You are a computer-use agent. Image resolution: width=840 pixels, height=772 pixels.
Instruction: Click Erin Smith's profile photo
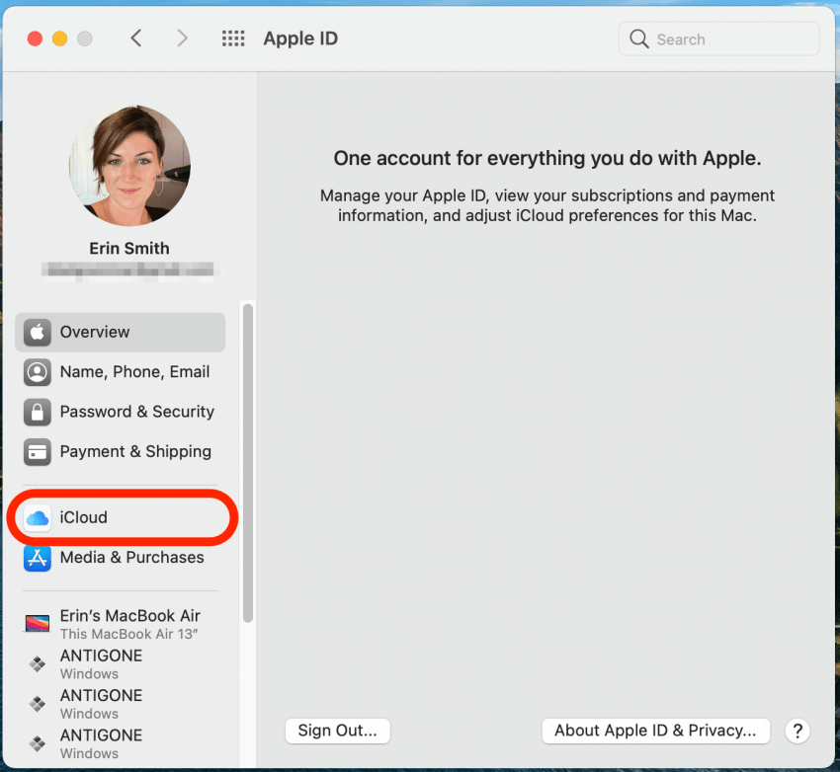tap(129, 165)
